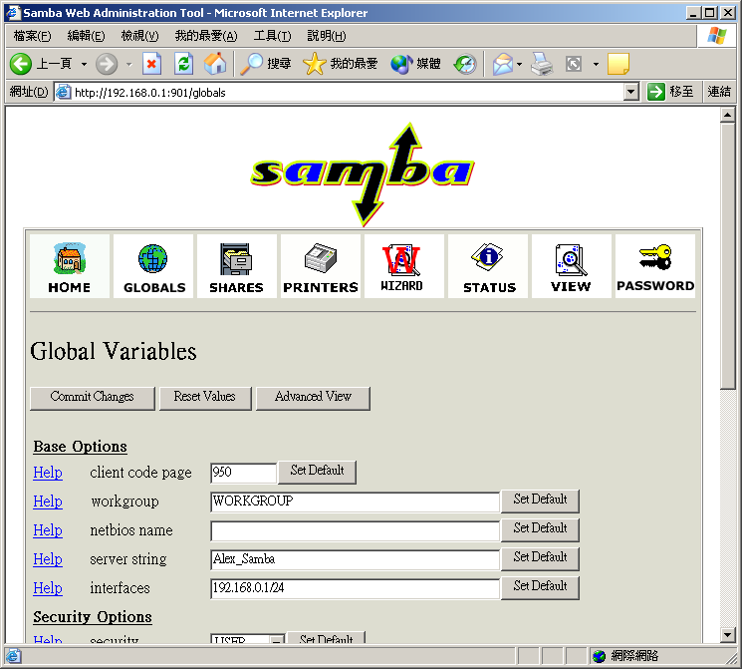Viewport: 742px width, 669px height.
Task: Click the edit/resize toolbar icon
Action: click(574, 64)
